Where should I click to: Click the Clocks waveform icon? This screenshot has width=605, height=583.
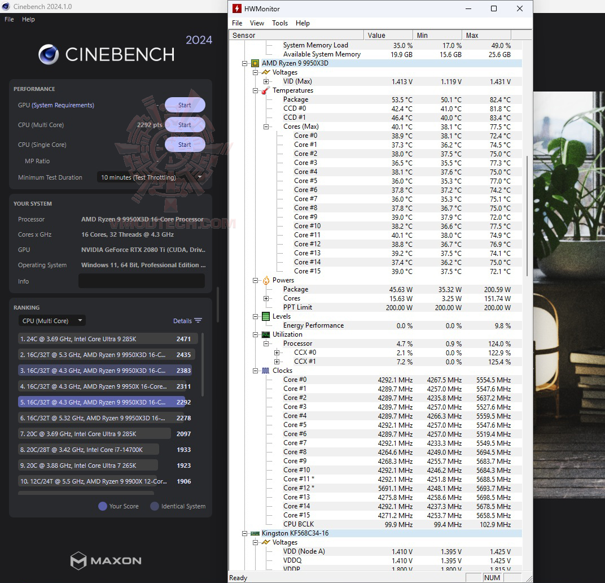coord(266,371)
